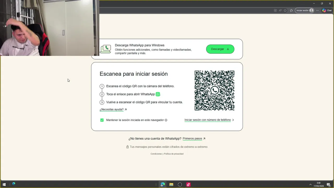Screen dimensions: 334x188
Task: Click Descarga WhatsApp para Windows title
Action: click(x=140, y=45)
